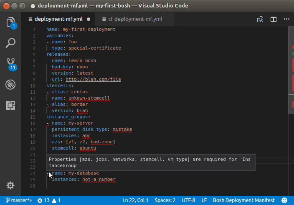
Task: Click the master*+ git branch indicator
Action: pos(19,200)
